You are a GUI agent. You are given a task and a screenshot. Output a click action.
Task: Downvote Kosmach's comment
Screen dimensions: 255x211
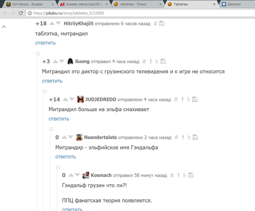click(x=77, y=175)
